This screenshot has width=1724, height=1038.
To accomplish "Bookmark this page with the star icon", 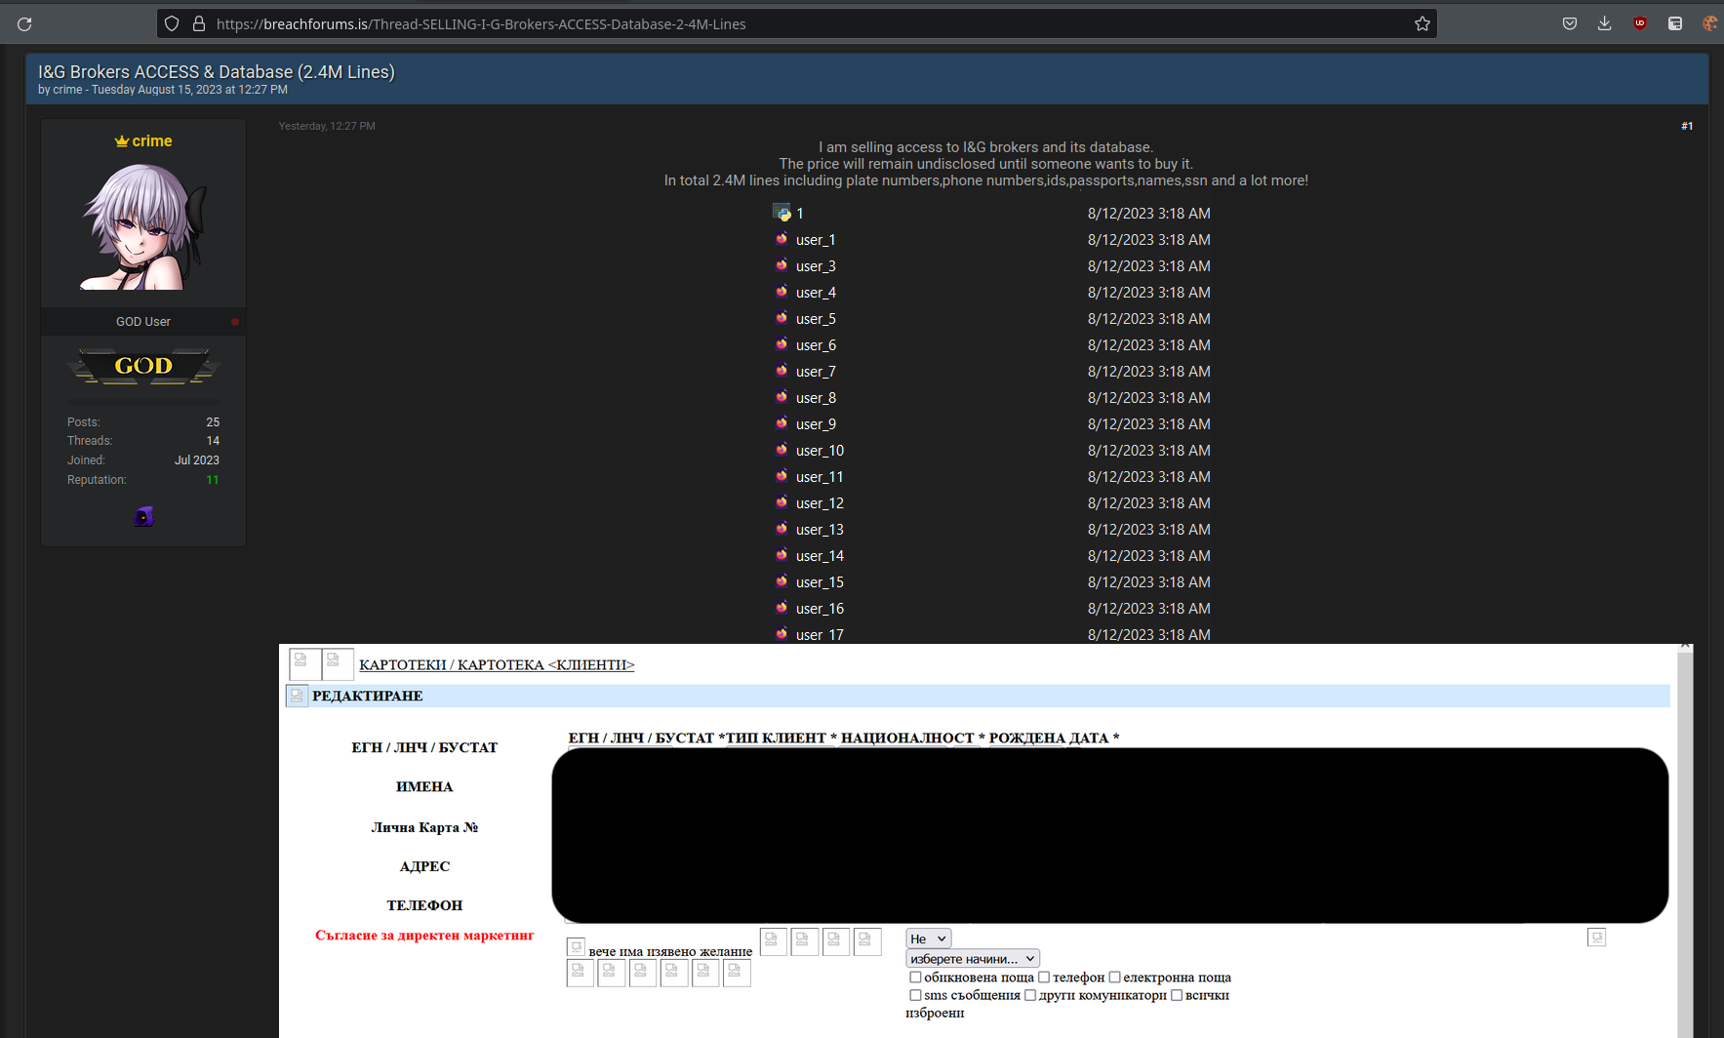I will [x=1422, y=23].
